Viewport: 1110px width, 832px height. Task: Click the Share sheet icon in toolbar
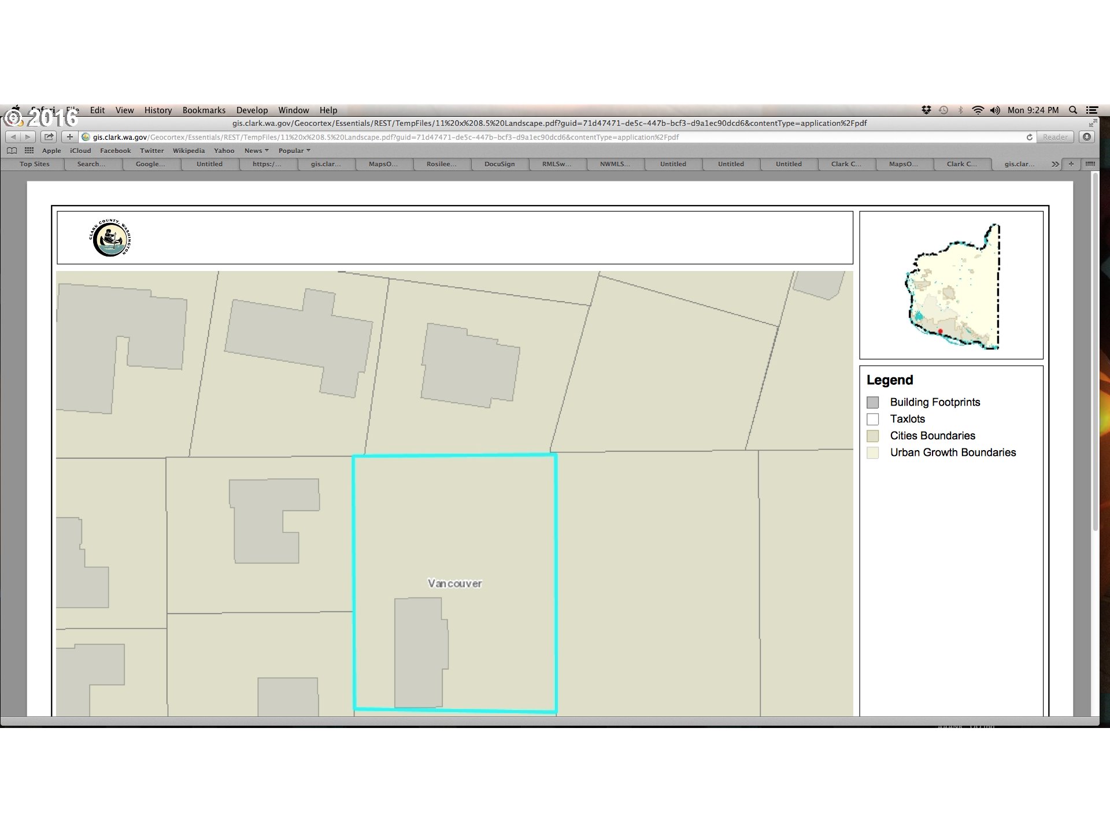click(49, 137)
